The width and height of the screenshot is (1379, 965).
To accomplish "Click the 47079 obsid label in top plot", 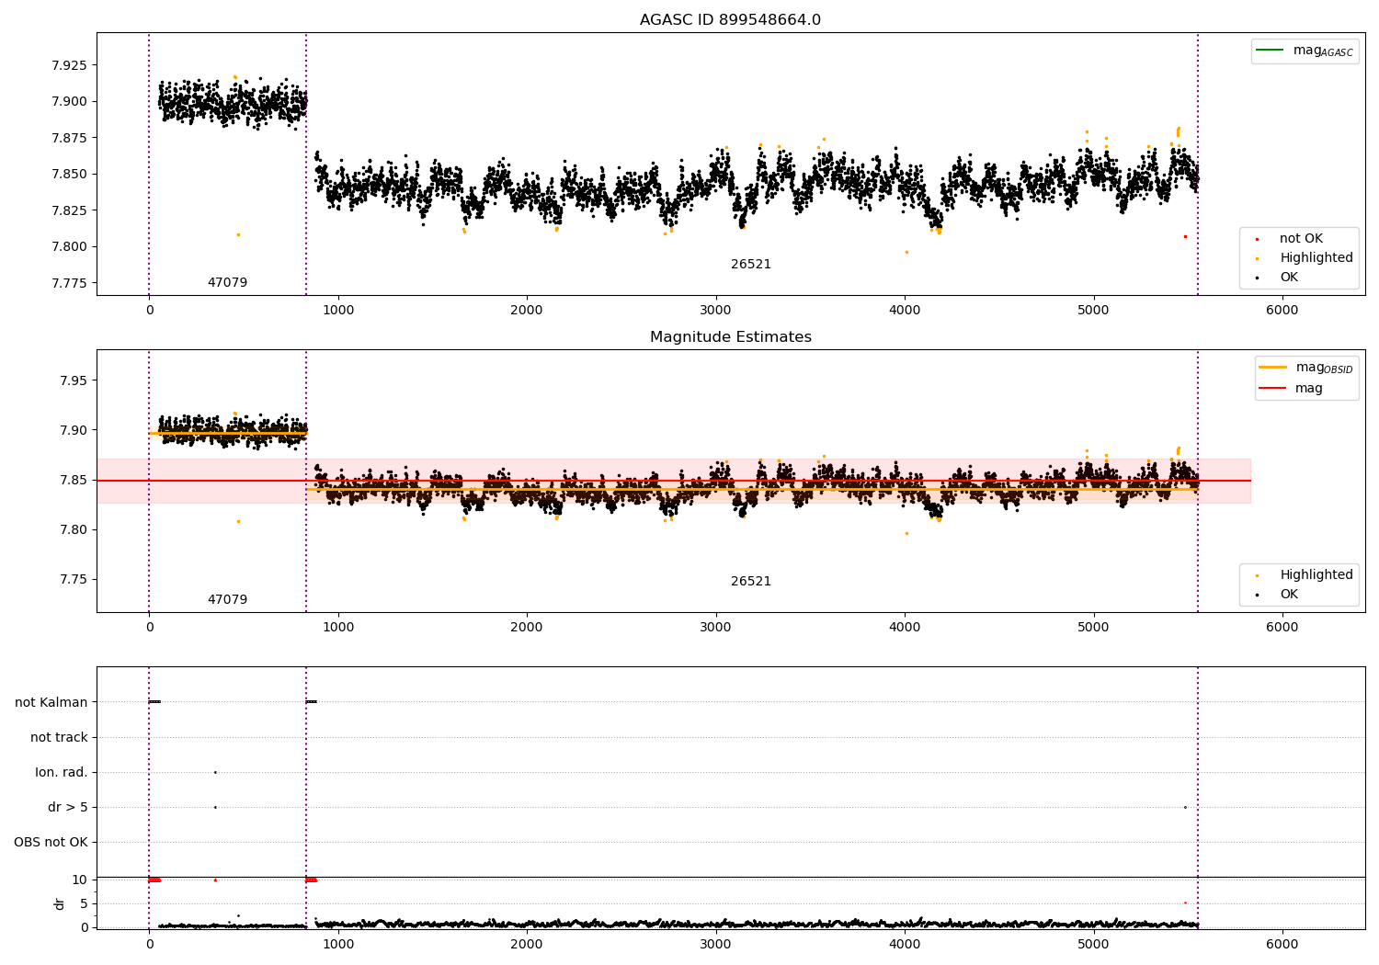I will click(227, 283).
